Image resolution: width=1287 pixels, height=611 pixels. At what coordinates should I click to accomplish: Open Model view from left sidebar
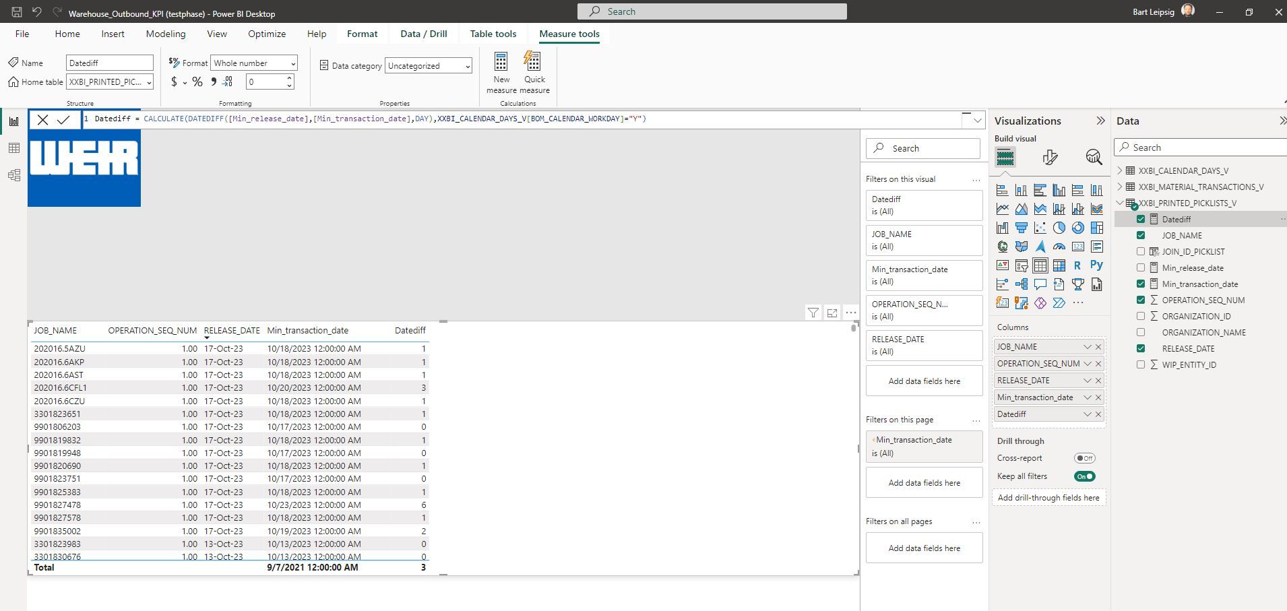coord(13,175)
